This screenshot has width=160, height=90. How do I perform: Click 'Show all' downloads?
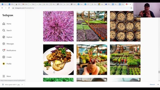(x=152, y=84)
